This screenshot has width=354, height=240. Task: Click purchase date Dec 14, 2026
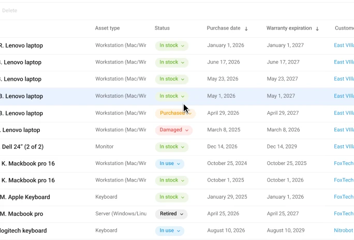point(222,146)
